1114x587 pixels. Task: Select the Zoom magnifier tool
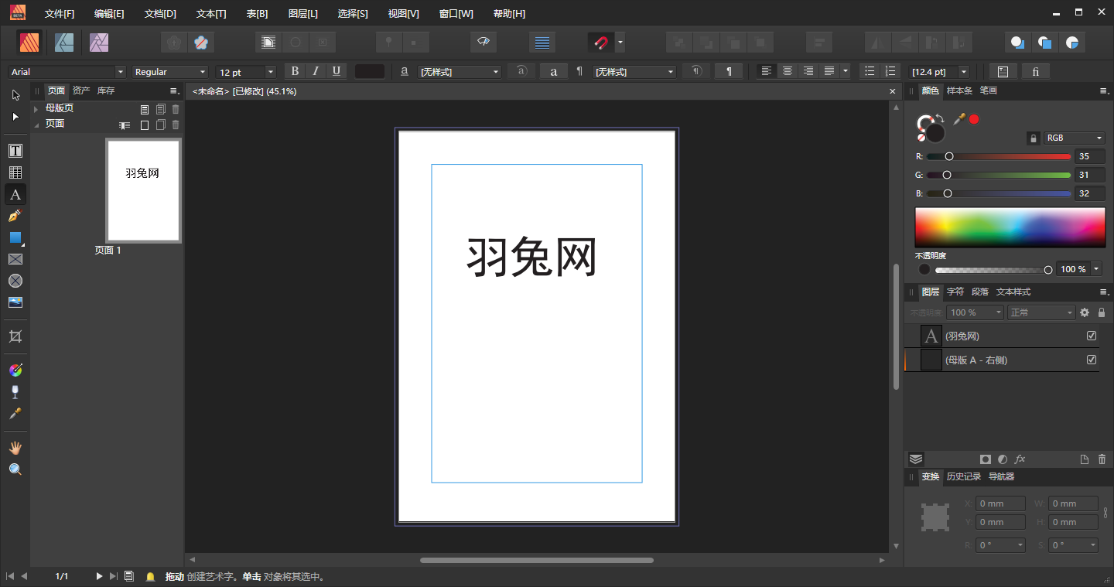pos(15,469)
